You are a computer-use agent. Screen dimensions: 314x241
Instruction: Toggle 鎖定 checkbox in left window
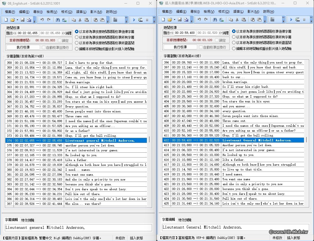[60, 41]
